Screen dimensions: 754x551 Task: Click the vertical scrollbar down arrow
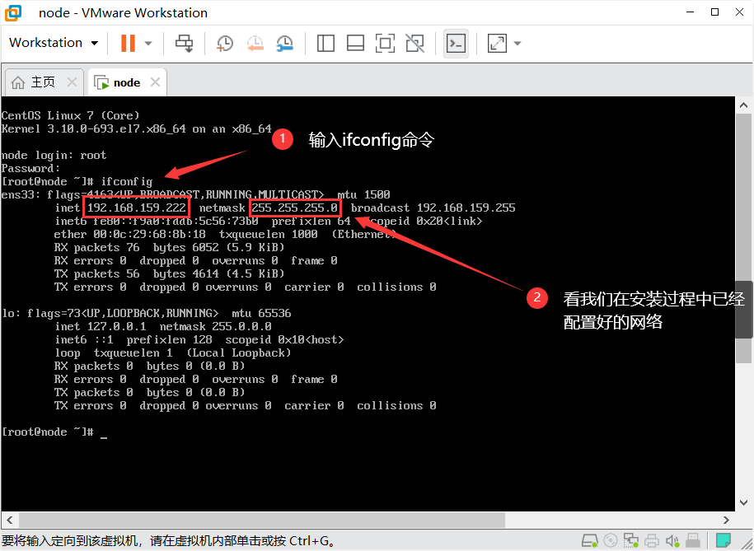tap(744, 503)
